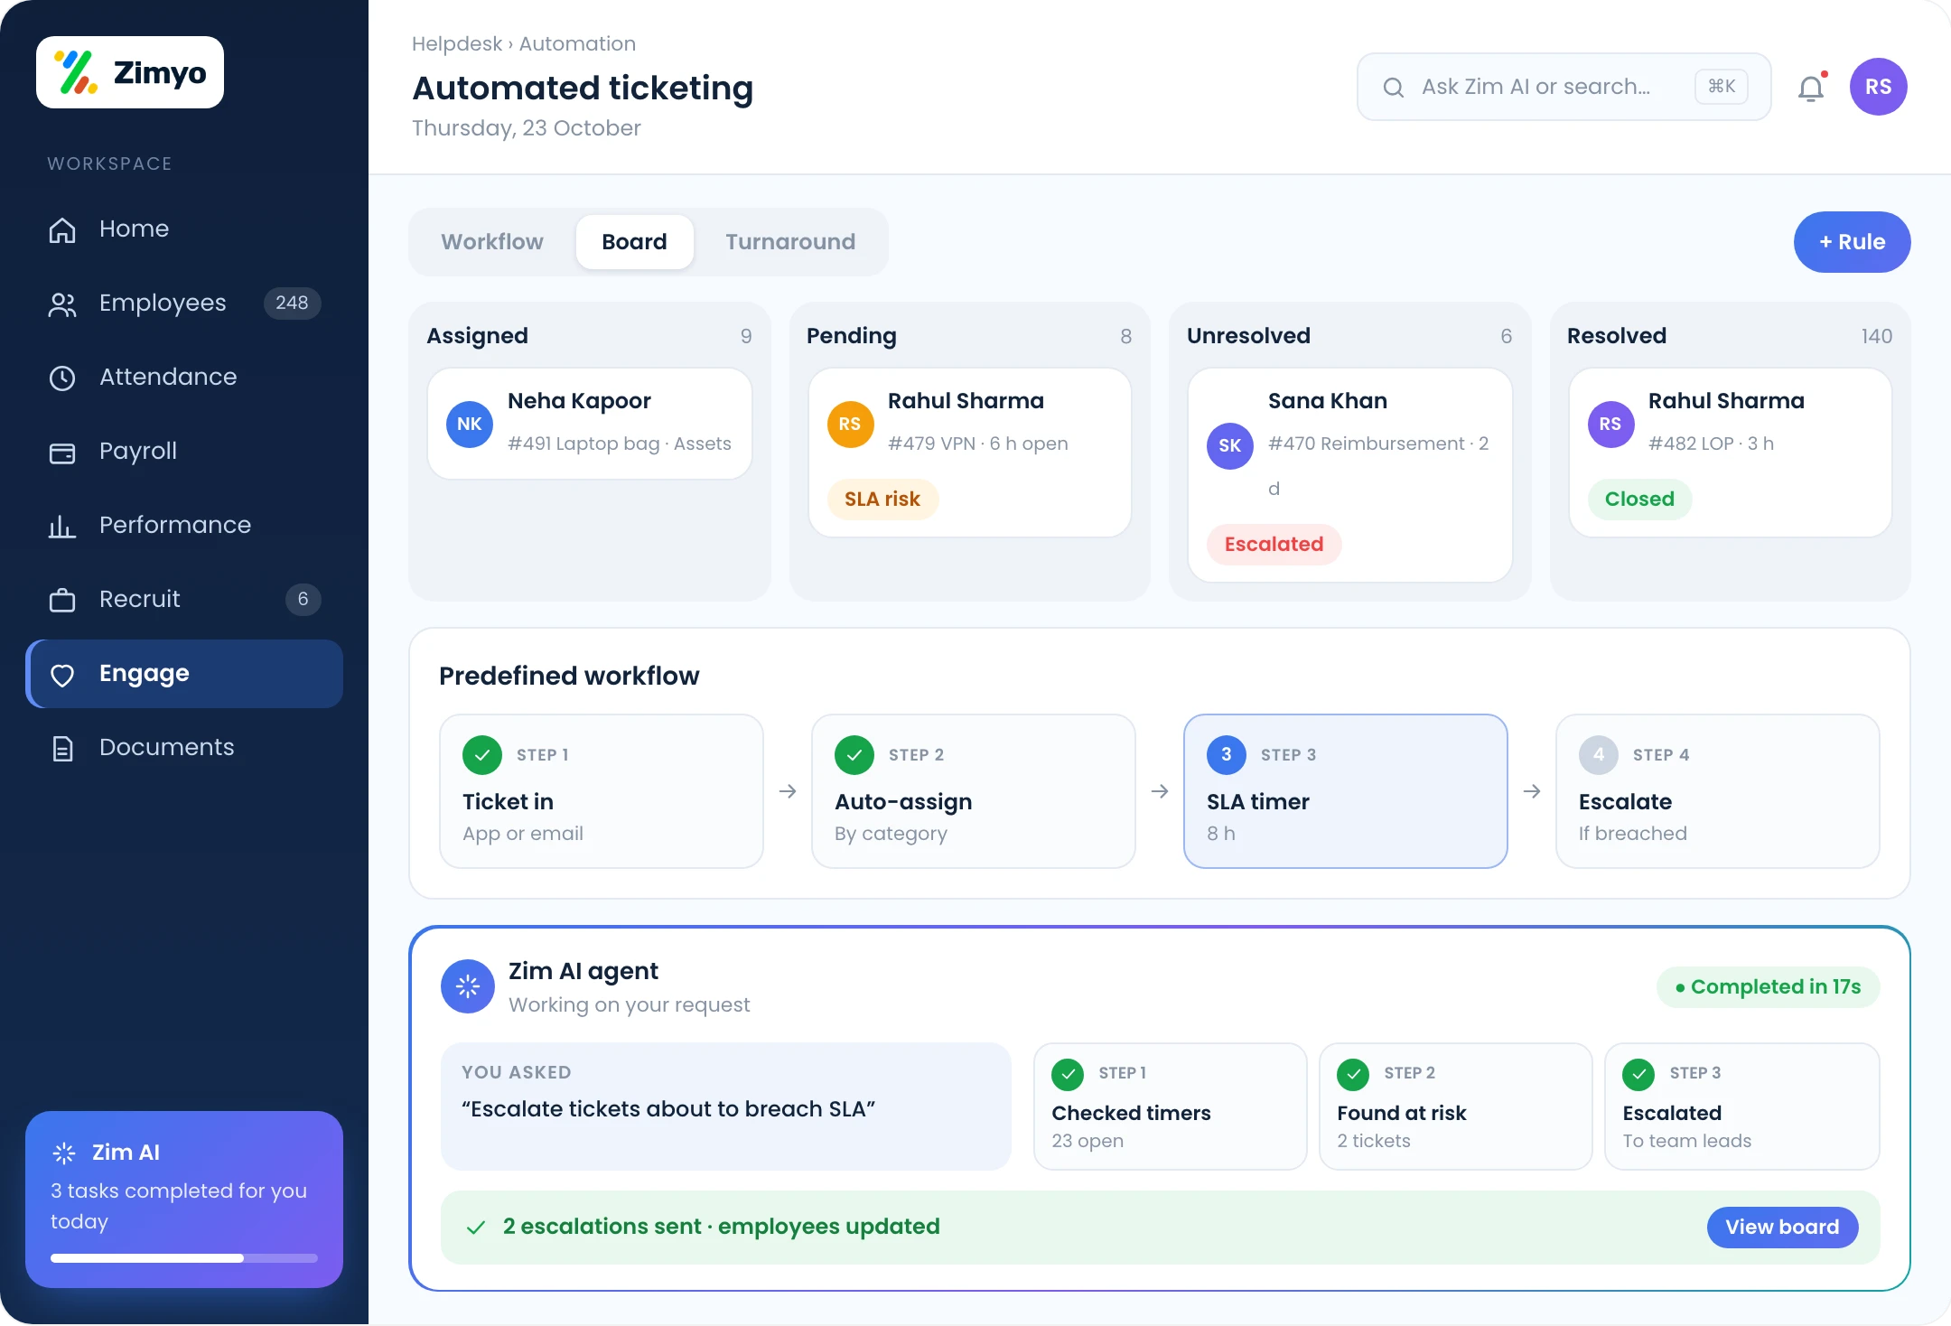Click the + Rule button
This screenshot has height=1326, width=1951.
click(x=1852, y=242)
